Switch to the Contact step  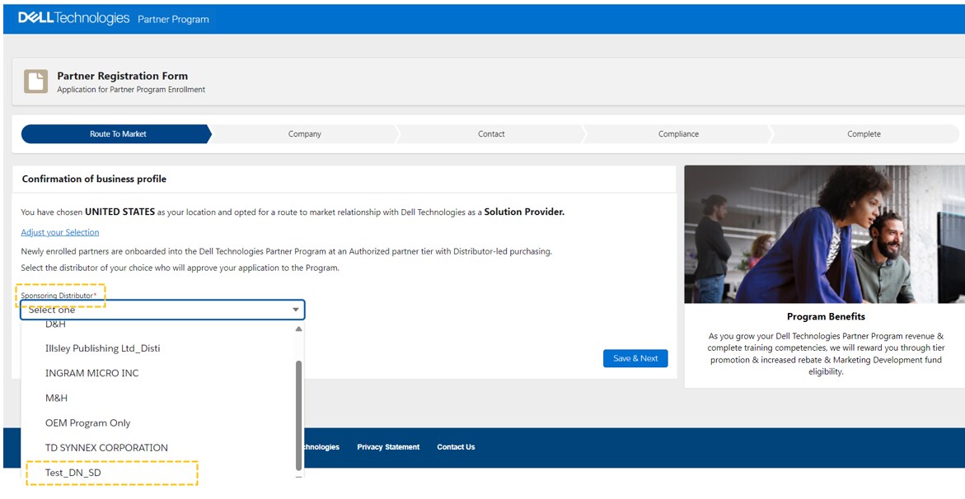point(491,134)
